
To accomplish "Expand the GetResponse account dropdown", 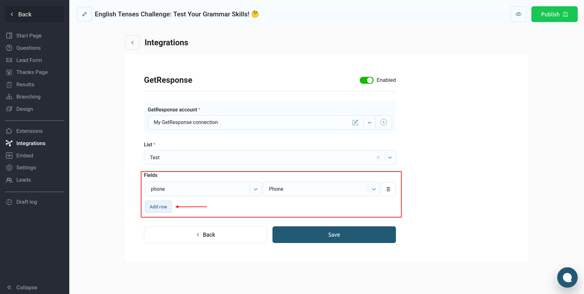I will pyautogui.click(x=369, y=122).
